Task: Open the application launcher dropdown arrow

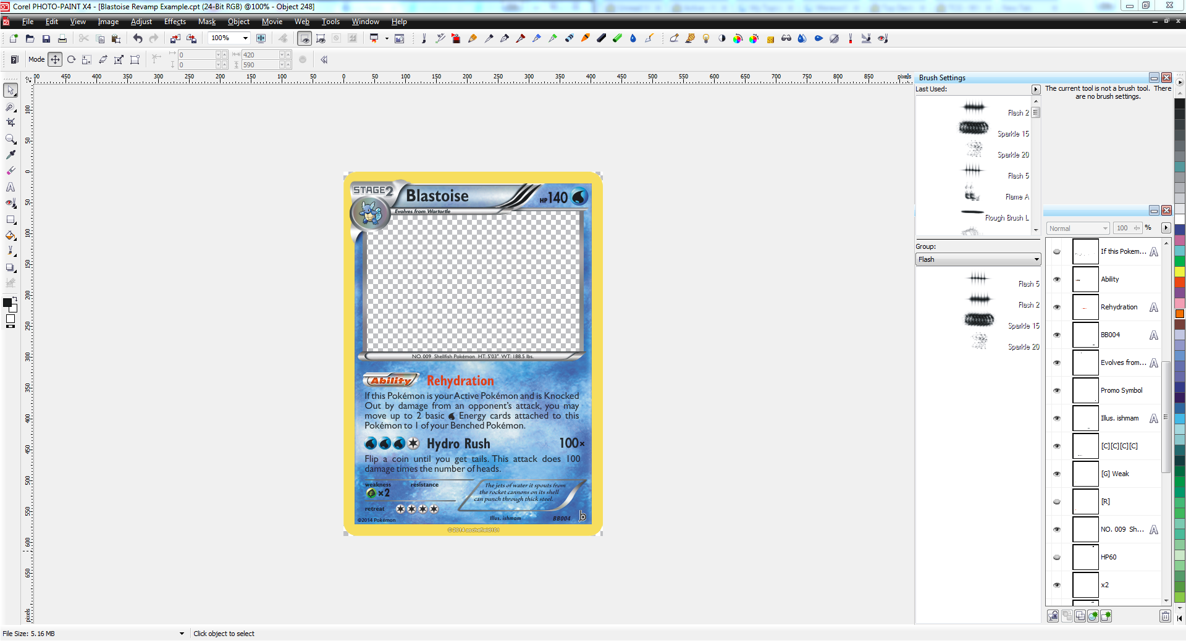Action: tap(387, 38)
